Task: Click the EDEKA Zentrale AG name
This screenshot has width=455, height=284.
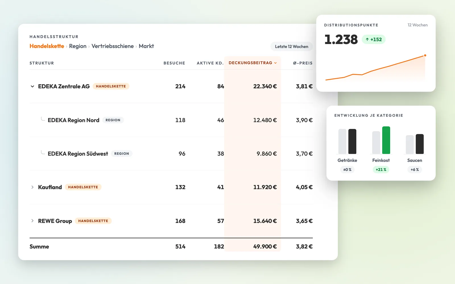Action: pos(64,86)
